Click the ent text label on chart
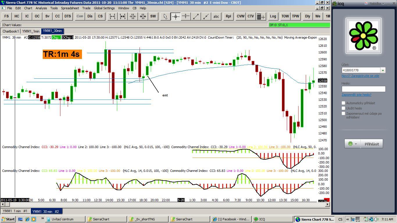This screenshot has height=223, width=397. pos(165,95)
